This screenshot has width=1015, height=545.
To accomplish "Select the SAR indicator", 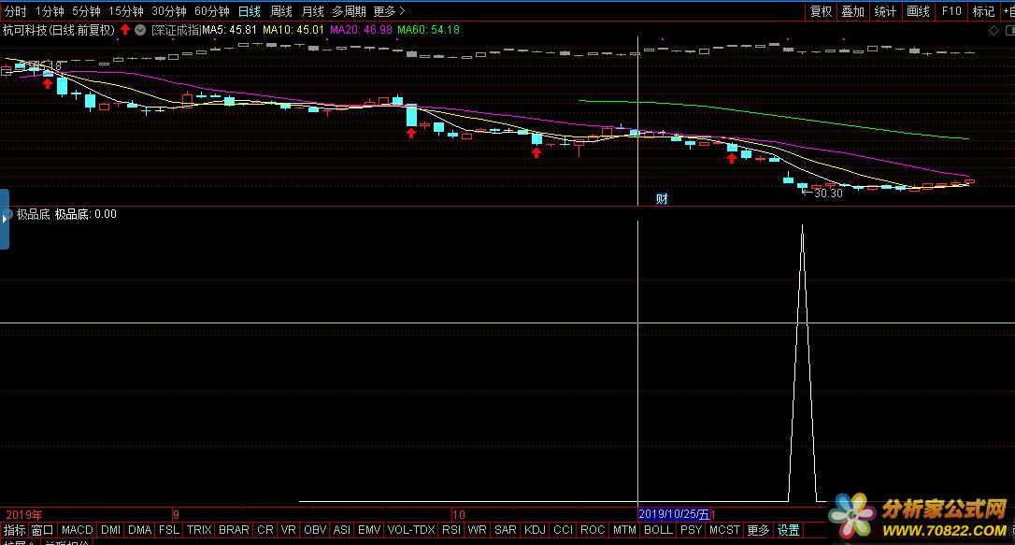I will coord(505,530).
